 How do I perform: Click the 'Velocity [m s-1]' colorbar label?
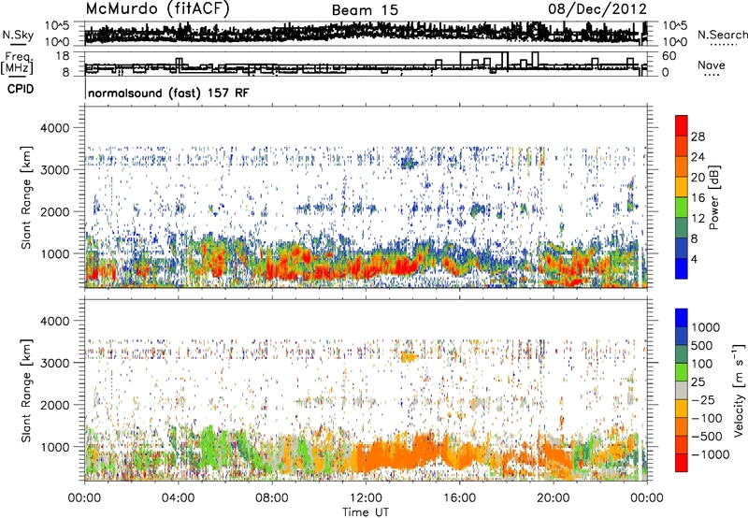pos(739,390)
